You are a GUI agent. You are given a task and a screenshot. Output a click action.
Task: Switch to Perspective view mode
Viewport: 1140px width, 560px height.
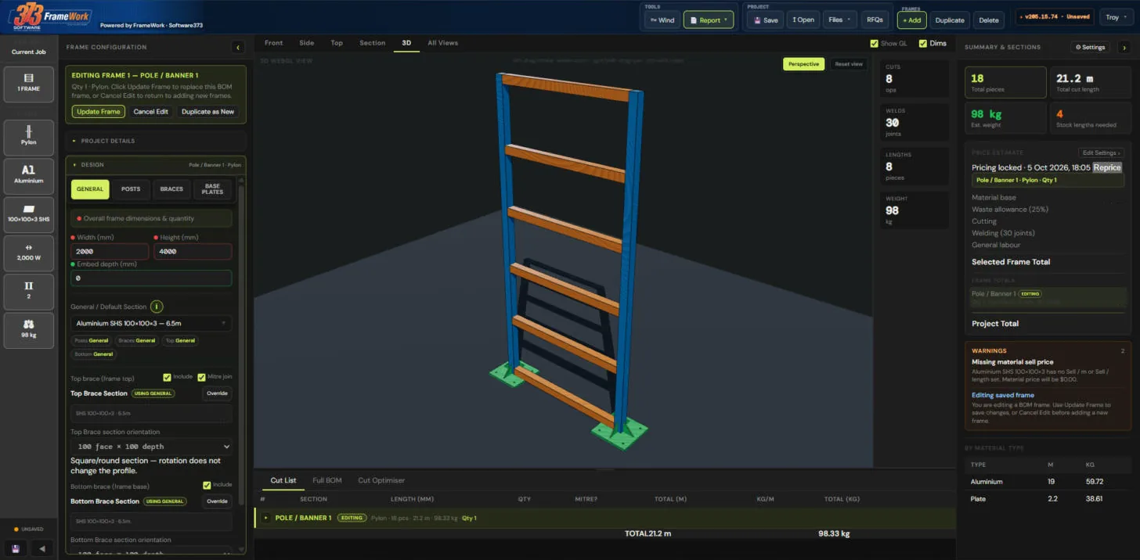[x=803, y=64]
